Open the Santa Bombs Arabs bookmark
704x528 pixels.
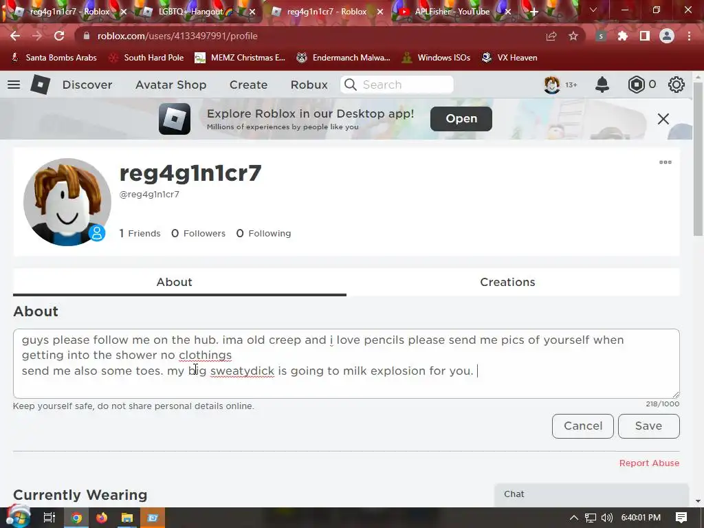click(54, 58)
